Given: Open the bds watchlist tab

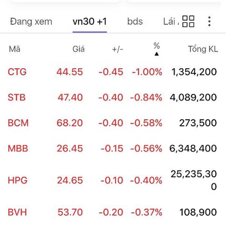Looking at the screenshot, I should click(135, 21).
